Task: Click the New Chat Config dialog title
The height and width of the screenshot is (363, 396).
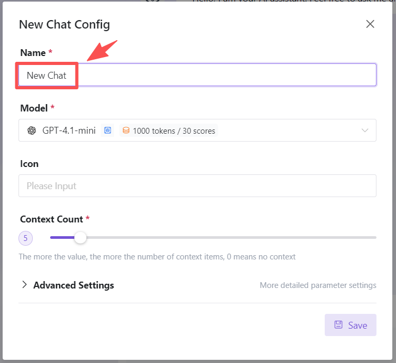Action: click(x=64, y=24)
